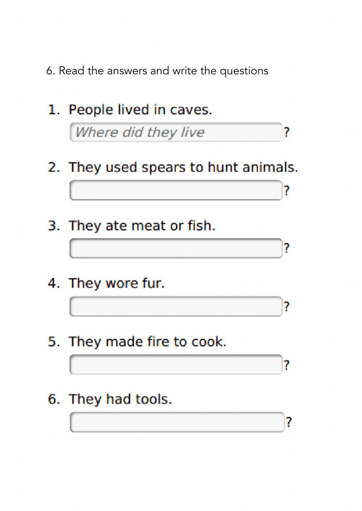Click the text "They ate meat or fish."
The height and width of the screenshot is (511, 362).
tap(142, 226)
